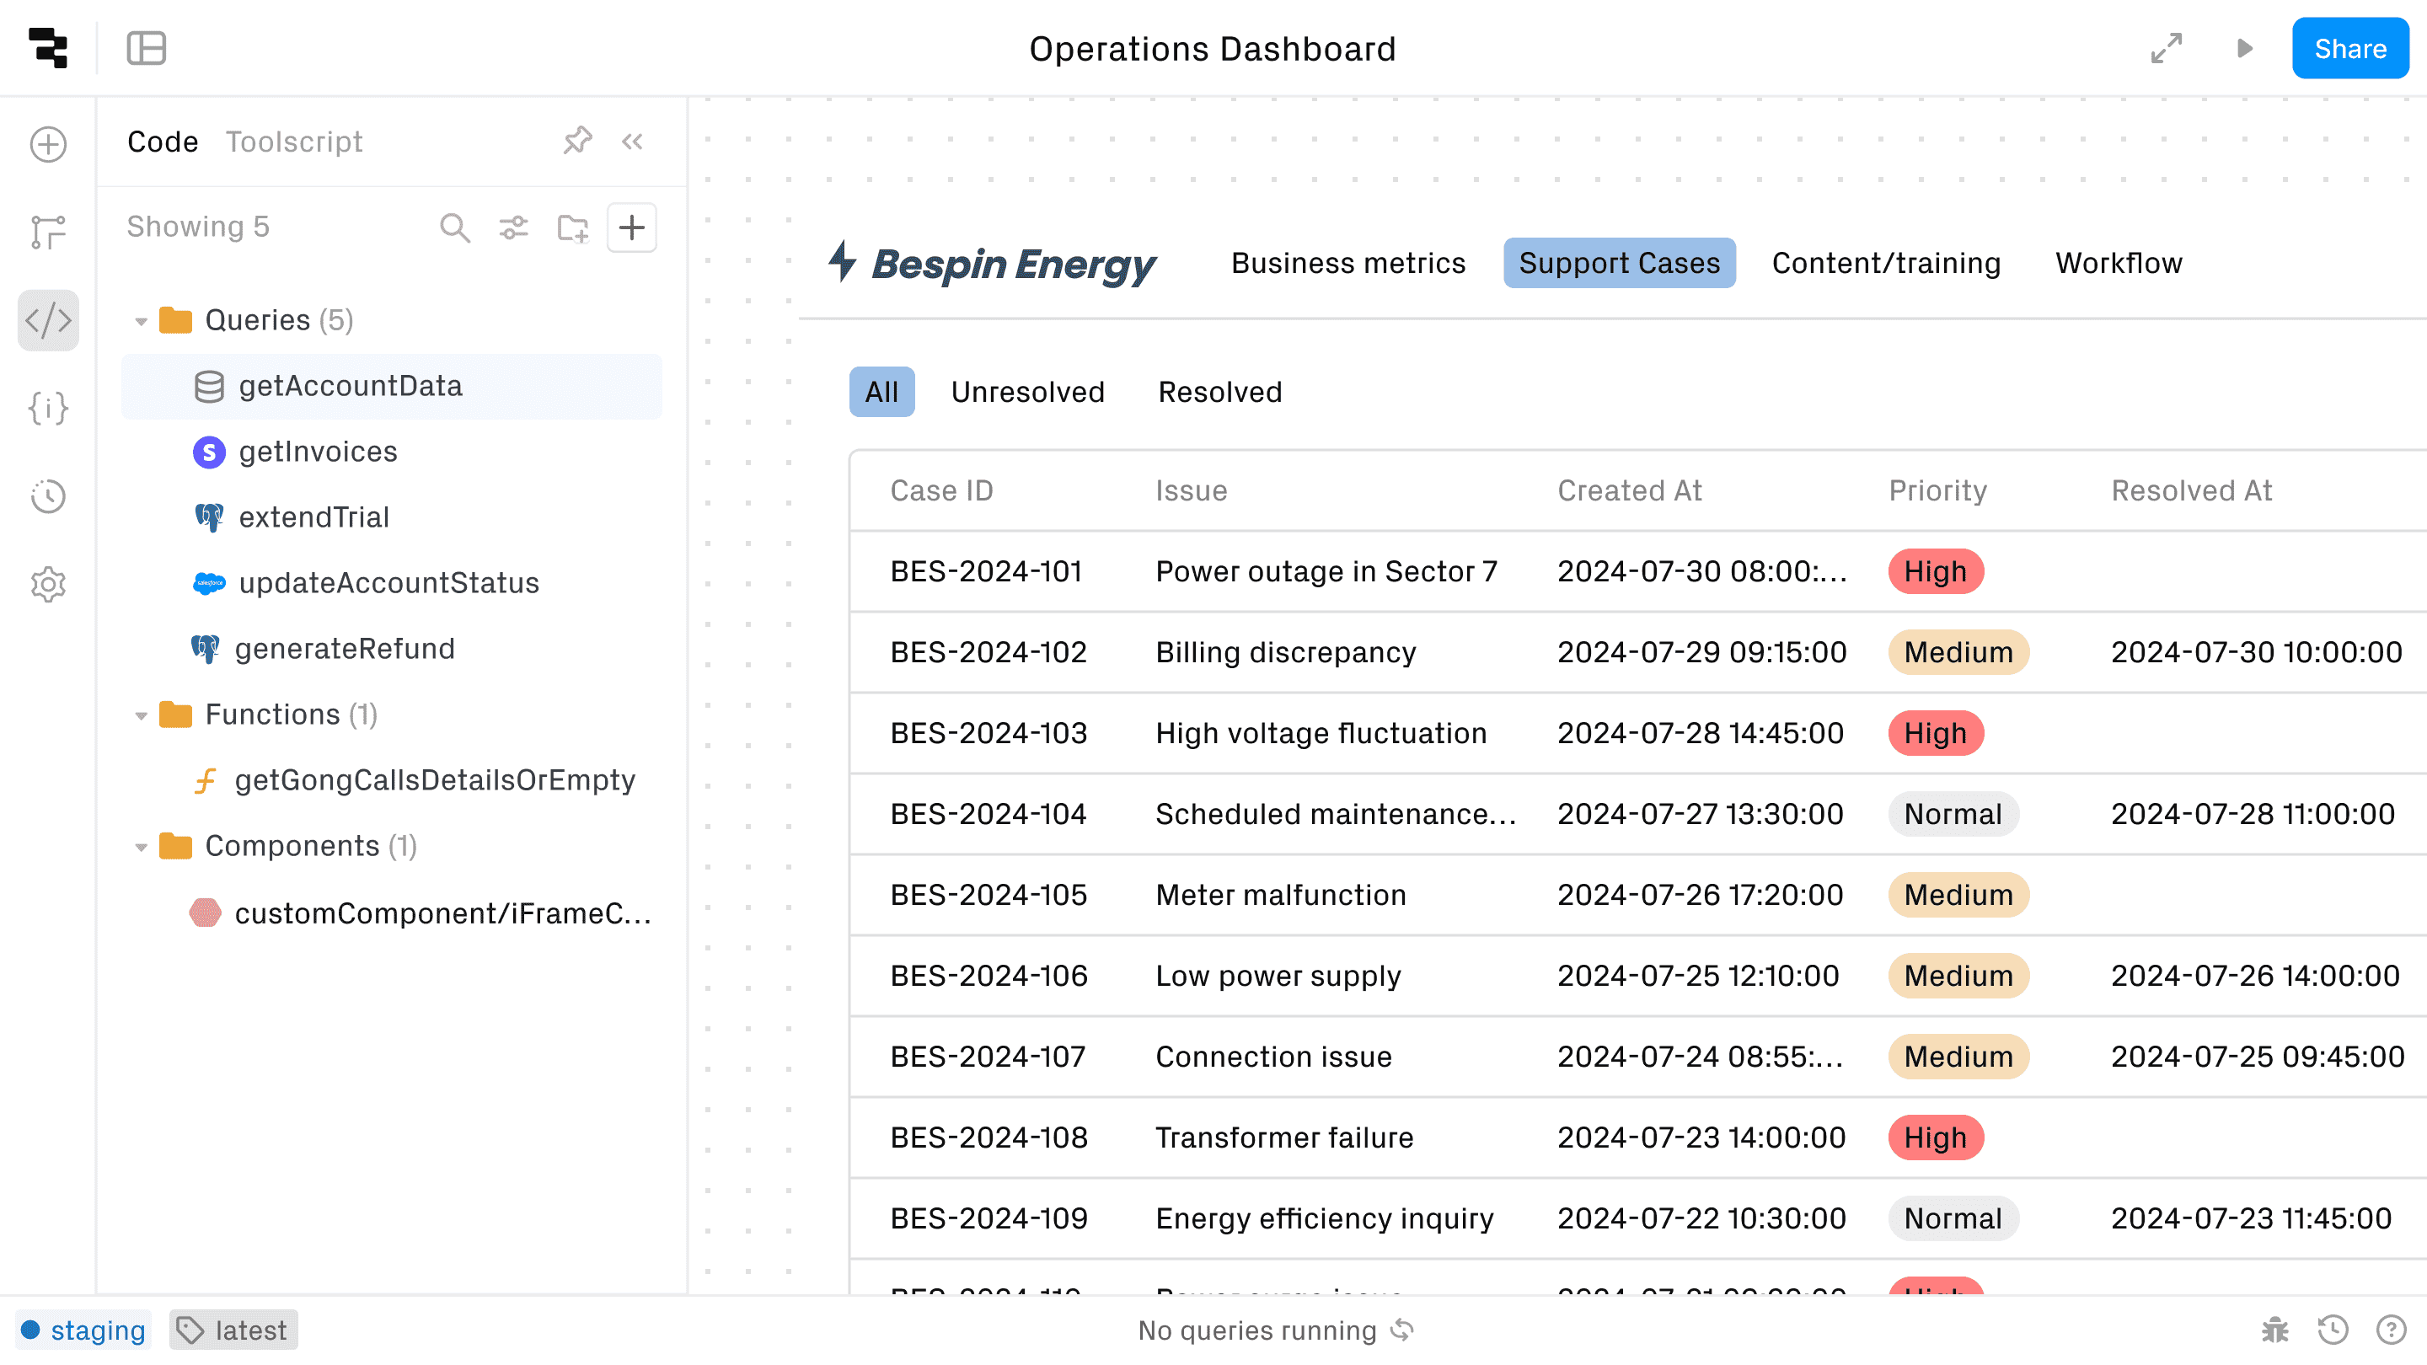Switch to the Code tab
This screenshot has height=1365, width=2427.
[x=162, y=142]
